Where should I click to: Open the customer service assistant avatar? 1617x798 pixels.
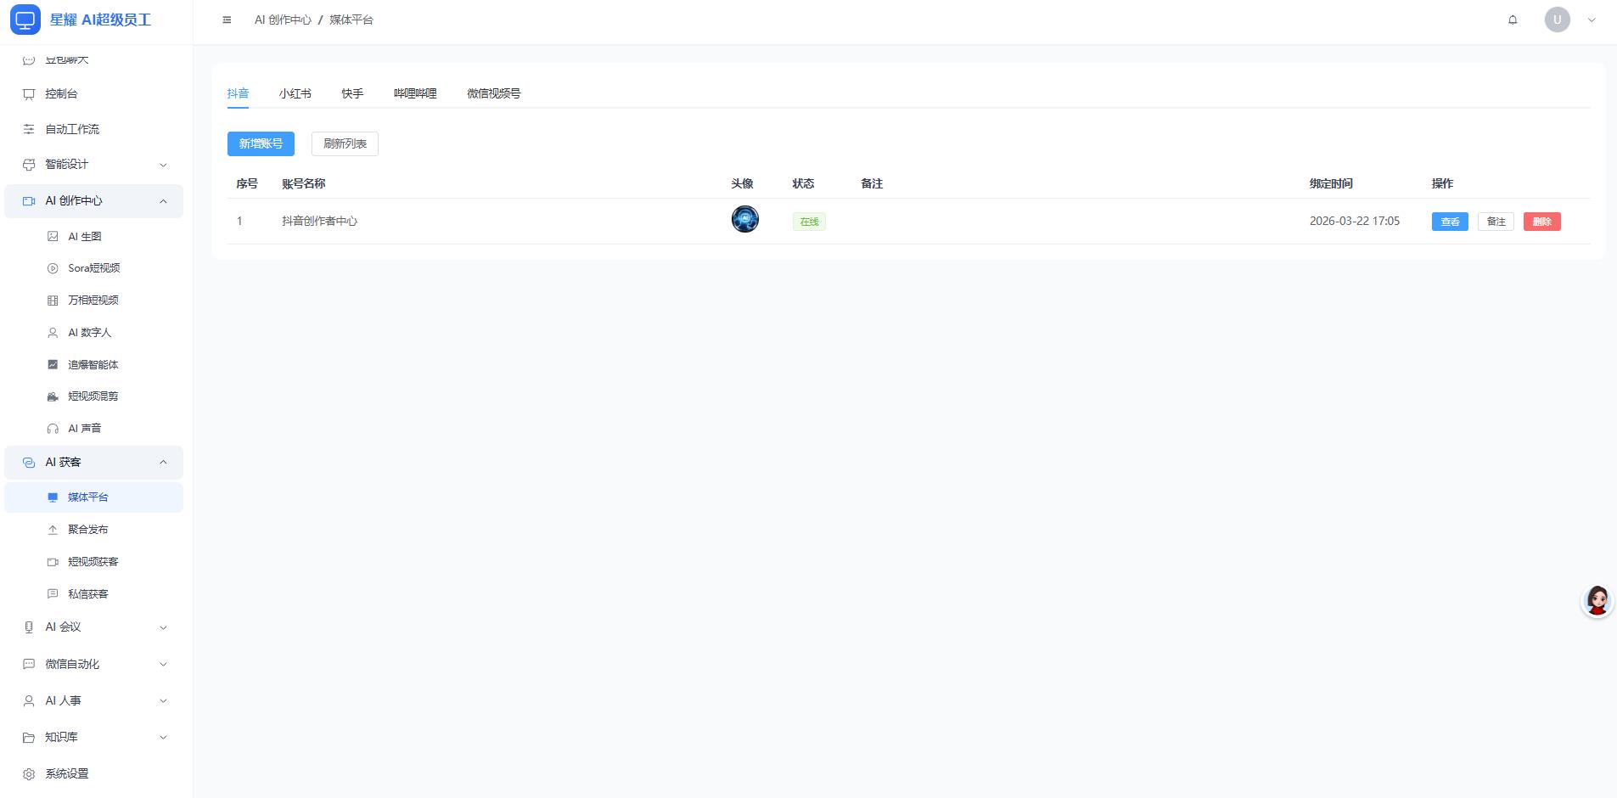(1597, 601)
